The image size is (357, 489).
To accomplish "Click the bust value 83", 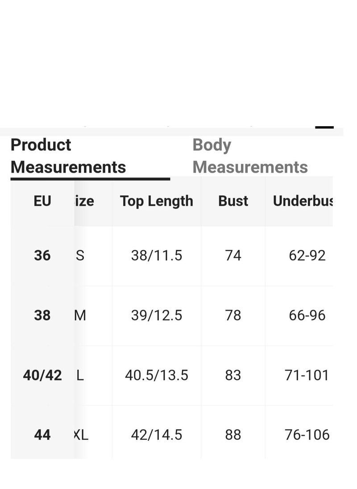I will tap(233, 375).
